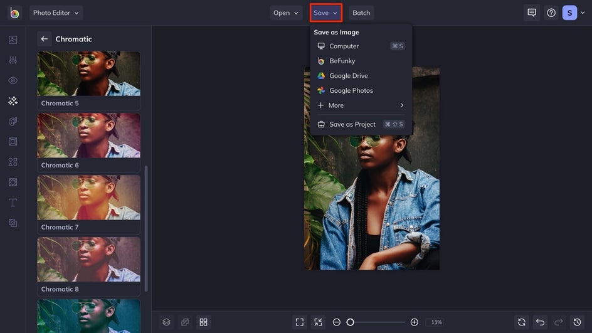Expand the account menu chevron
Image resolution: width=592 pixels, height=333 pixels.
pos(583,13)
